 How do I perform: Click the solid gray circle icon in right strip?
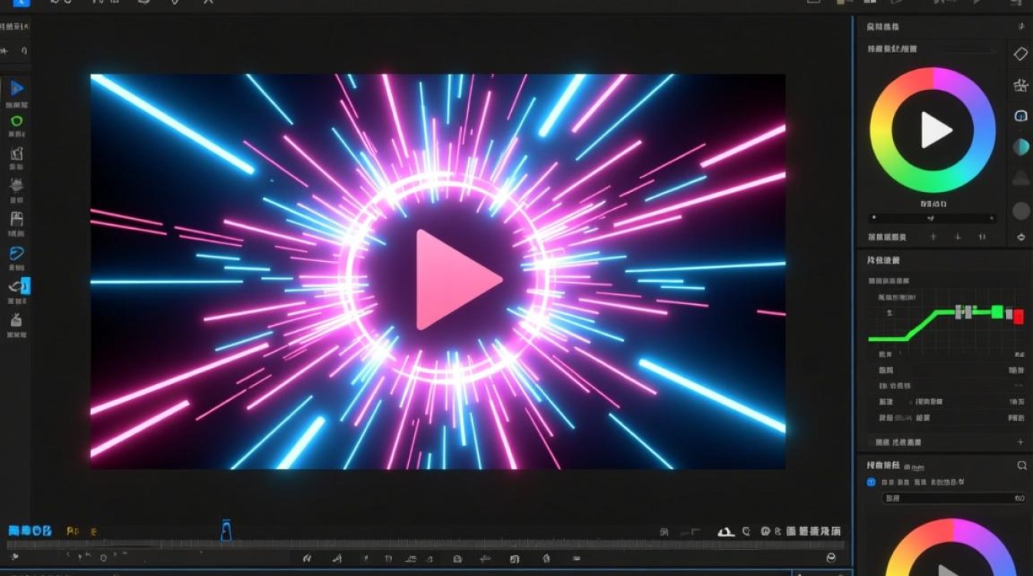pyautogui.click(x=1021, y=210)
